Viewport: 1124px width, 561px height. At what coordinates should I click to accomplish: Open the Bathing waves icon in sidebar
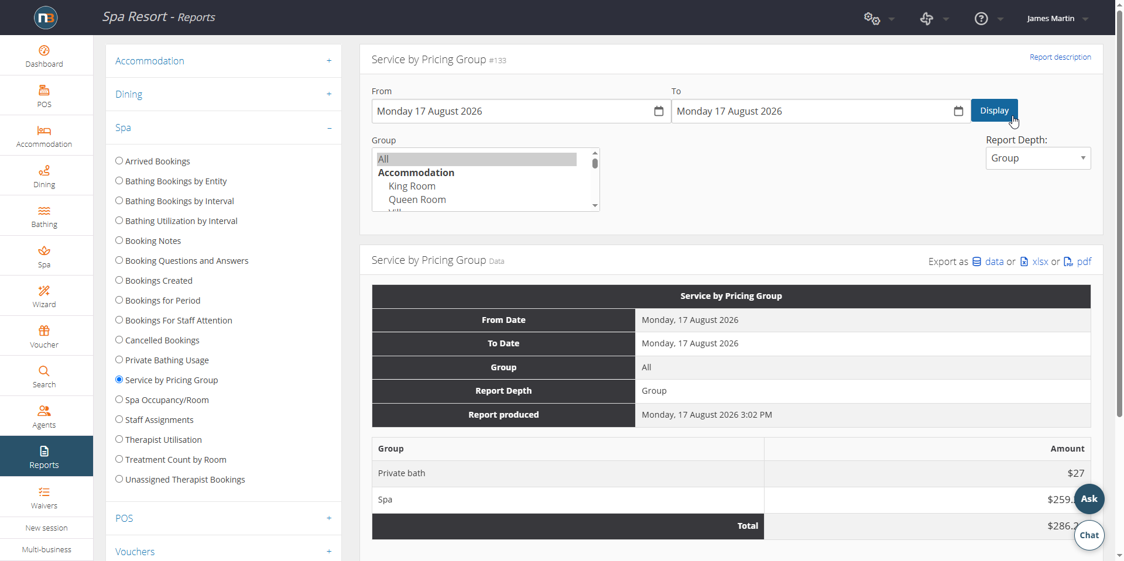coord(44,211)
